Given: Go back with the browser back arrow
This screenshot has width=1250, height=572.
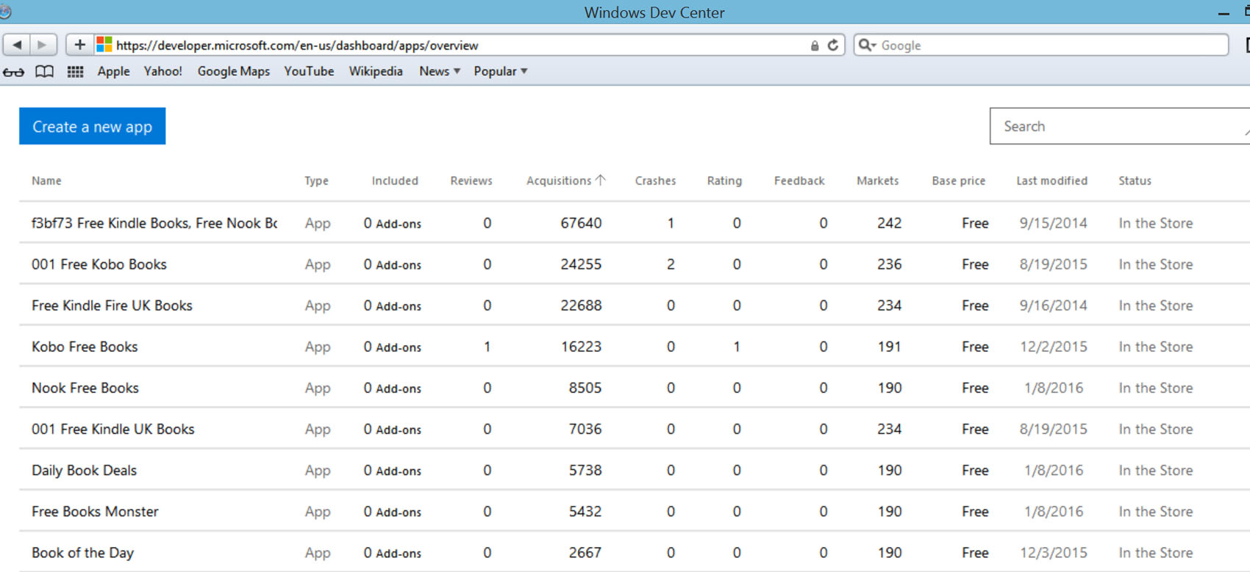Looking at the screenshot, I should click(16, 45).
